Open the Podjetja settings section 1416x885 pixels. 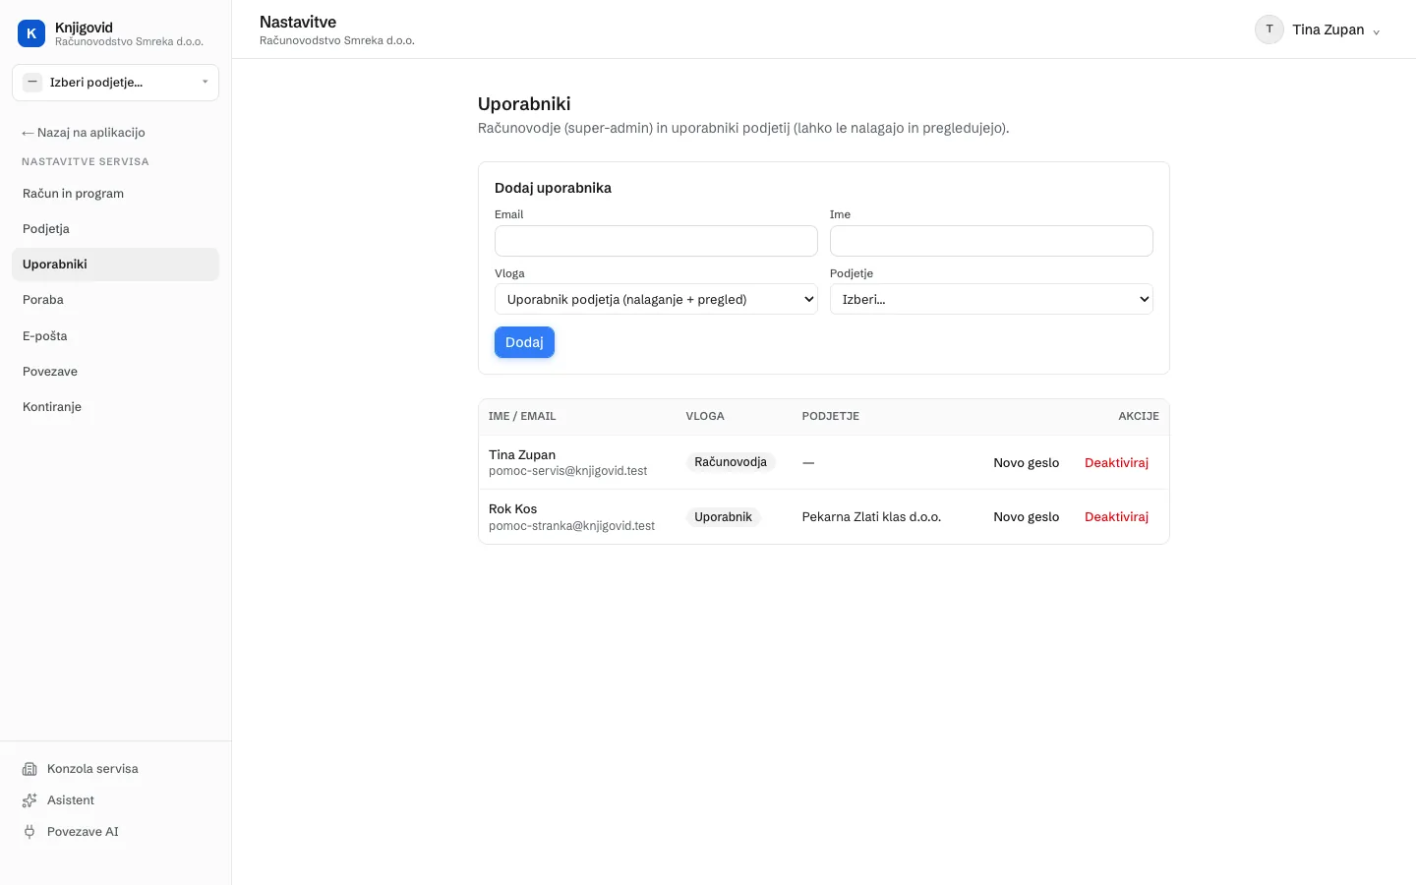pyautogui.click(x=115, y=229)
